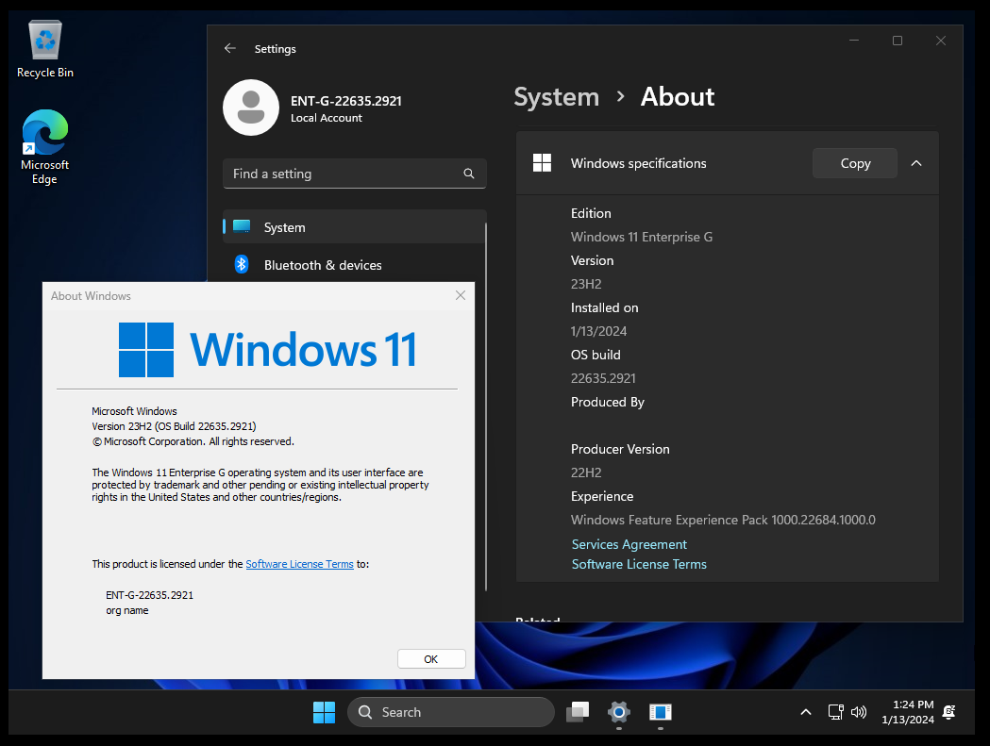The height and width of the screenshot is (746, 990).
Task: Click the 1/13/2024 installed on value
Action: pyautogui.click(x=598, y=331)
